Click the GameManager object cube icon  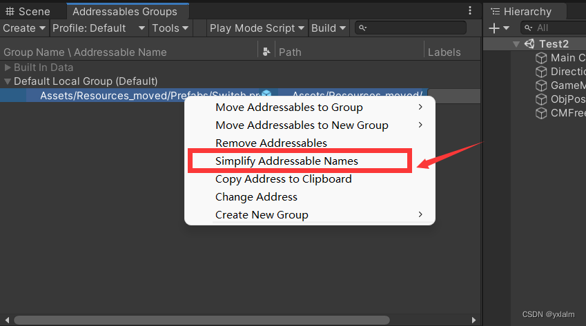[x=542, y=85]
